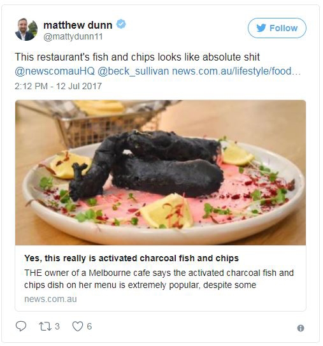Click the Follow button text
The image size is (323, 346).
click(284, 28)
